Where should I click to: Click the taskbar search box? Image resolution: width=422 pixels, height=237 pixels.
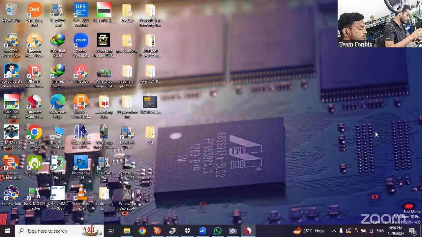[59, 231]
